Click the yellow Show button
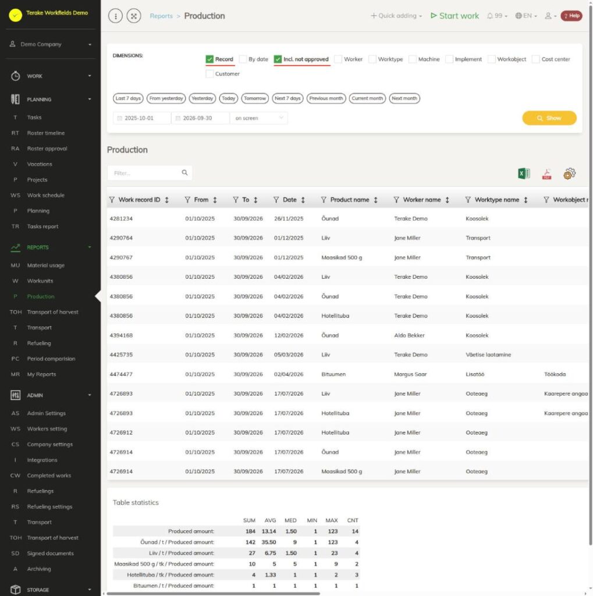The width and height of the screenshot is (593, 596). [x=549, y=118]
